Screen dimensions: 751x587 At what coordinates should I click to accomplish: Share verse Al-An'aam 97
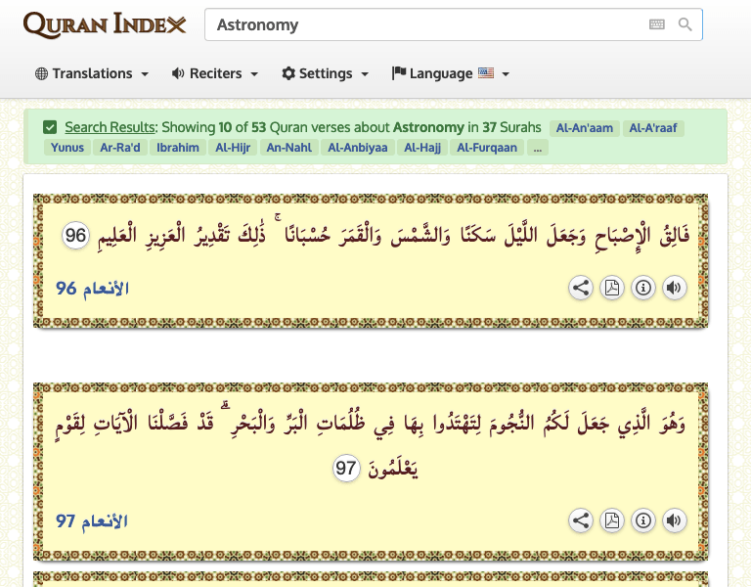(581, 520)
